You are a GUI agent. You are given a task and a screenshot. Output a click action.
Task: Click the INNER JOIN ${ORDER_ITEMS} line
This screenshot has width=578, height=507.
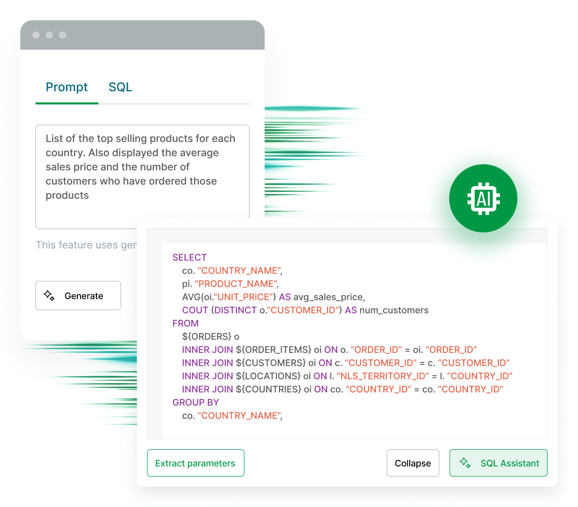(x=329, y=349)
